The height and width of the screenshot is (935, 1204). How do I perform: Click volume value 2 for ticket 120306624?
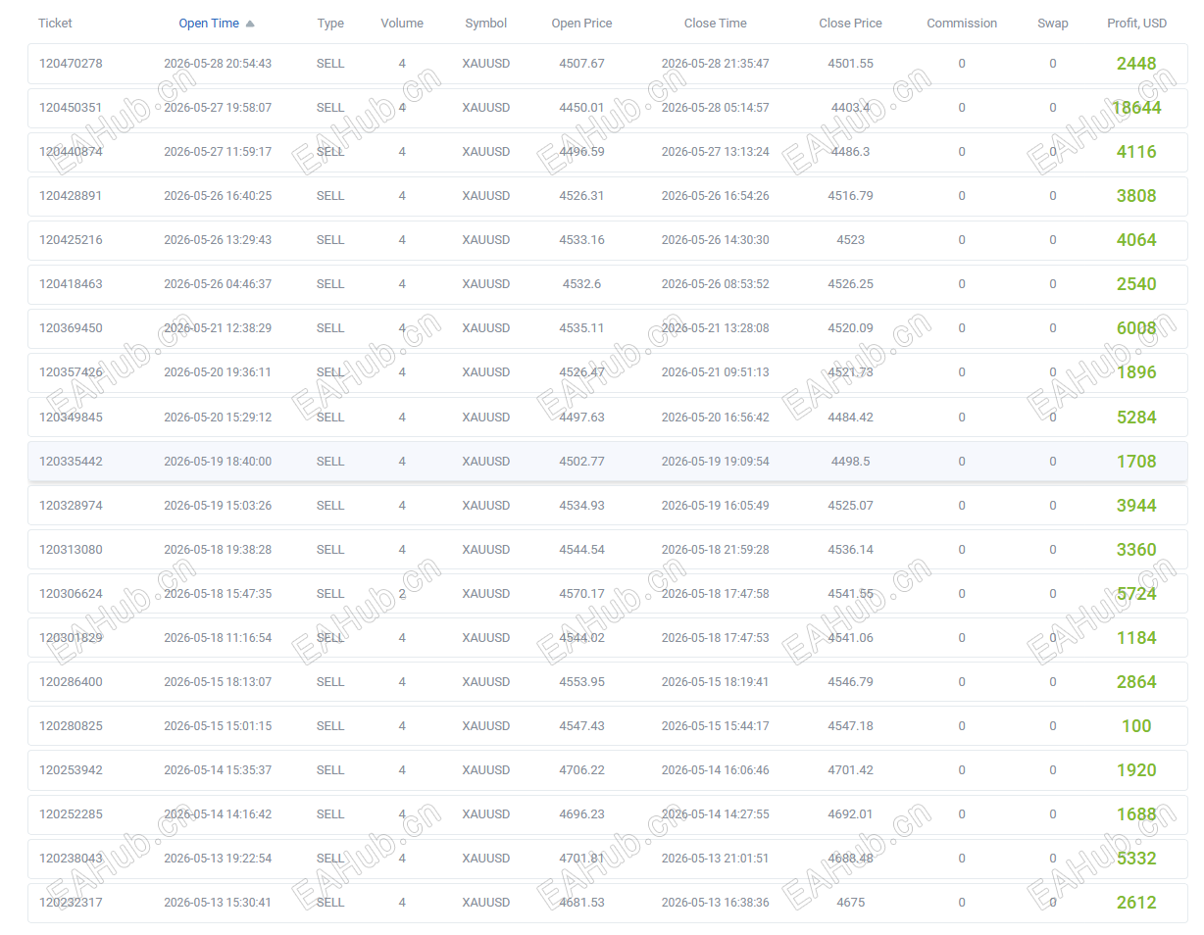coord(402,594)
